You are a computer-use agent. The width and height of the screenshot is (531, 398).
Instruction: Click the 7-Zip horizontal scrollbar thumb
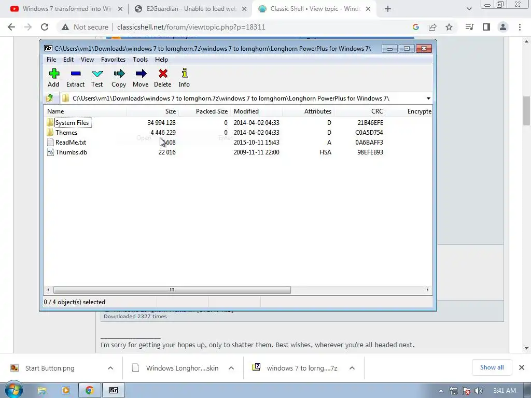(172, 290)
